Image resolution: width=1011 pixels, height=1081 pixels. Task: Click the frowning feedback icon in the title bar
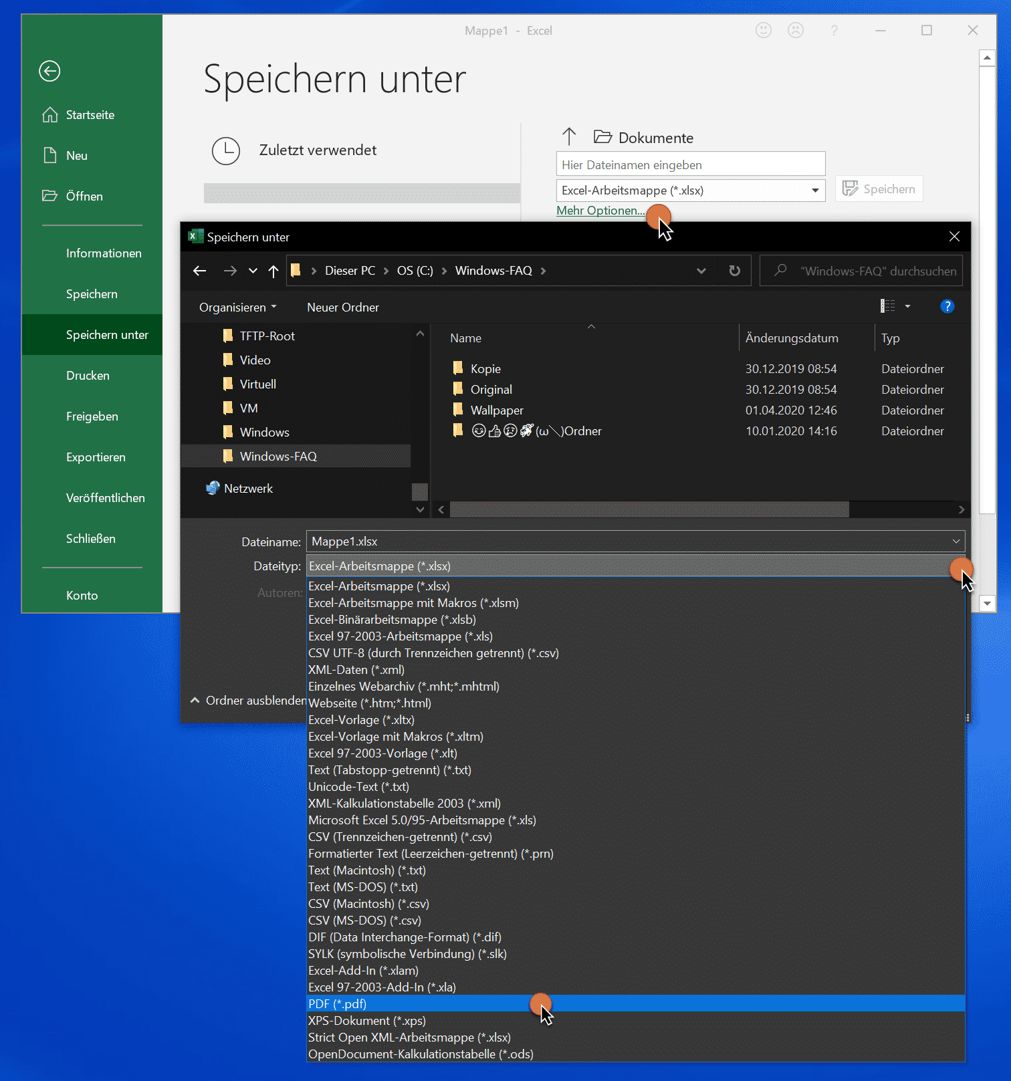click(796, 30)
